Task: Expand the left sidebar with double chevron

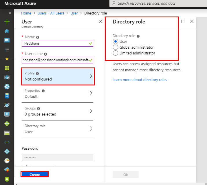Action: 10,13
